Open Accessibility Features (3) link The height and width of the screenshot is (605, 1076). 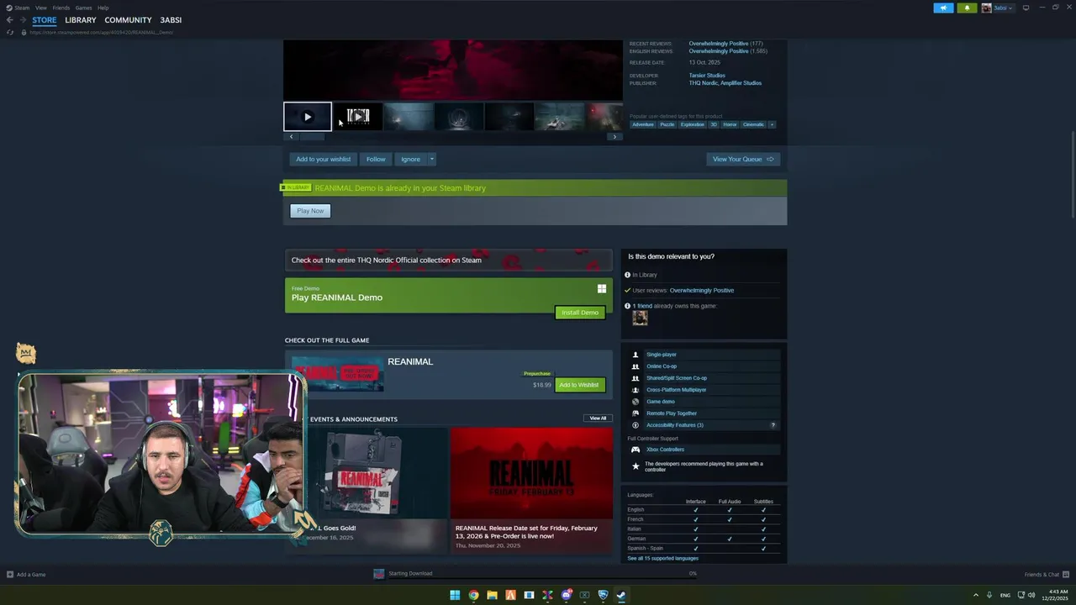[x=675, y=425]
